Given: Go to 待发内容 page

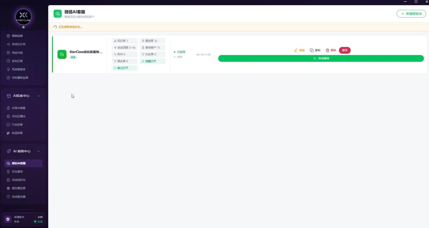Looking at the screenshot, I should [23, 53].
